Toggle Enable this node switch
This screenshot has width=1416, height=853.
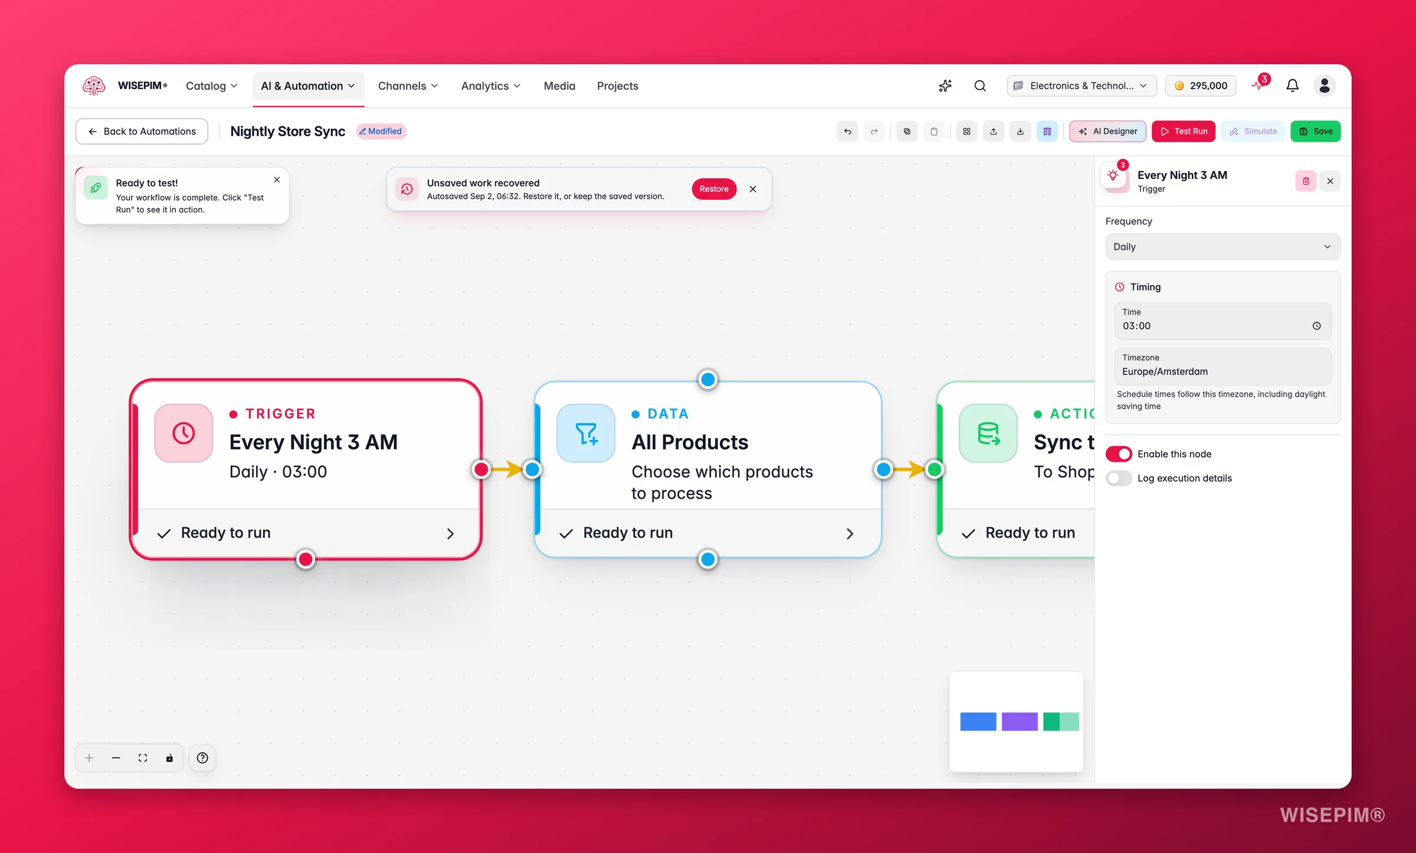1119,454
